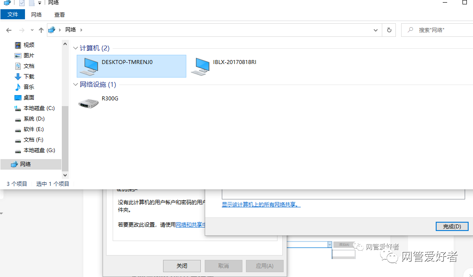Screen dimensions: 473x277
Task: Select 音乐 folder in navigation pane
Action: (28, 87)
